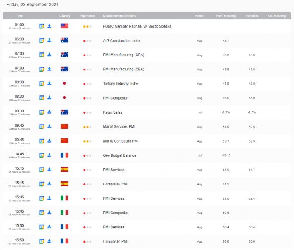Download the Tertiary Industry Index event
The image size is (294, 250).
pyautogui.click(x=49, y=83)
